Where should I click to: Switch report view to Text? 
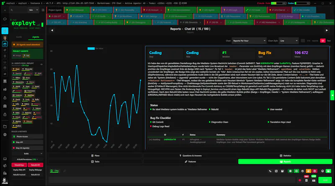tap(329, 41)
